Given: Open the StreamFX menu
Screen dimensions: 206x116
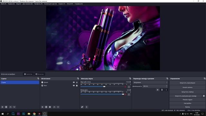Looking at the screenshot, I should pyautogui.click(x=70, y=4).
